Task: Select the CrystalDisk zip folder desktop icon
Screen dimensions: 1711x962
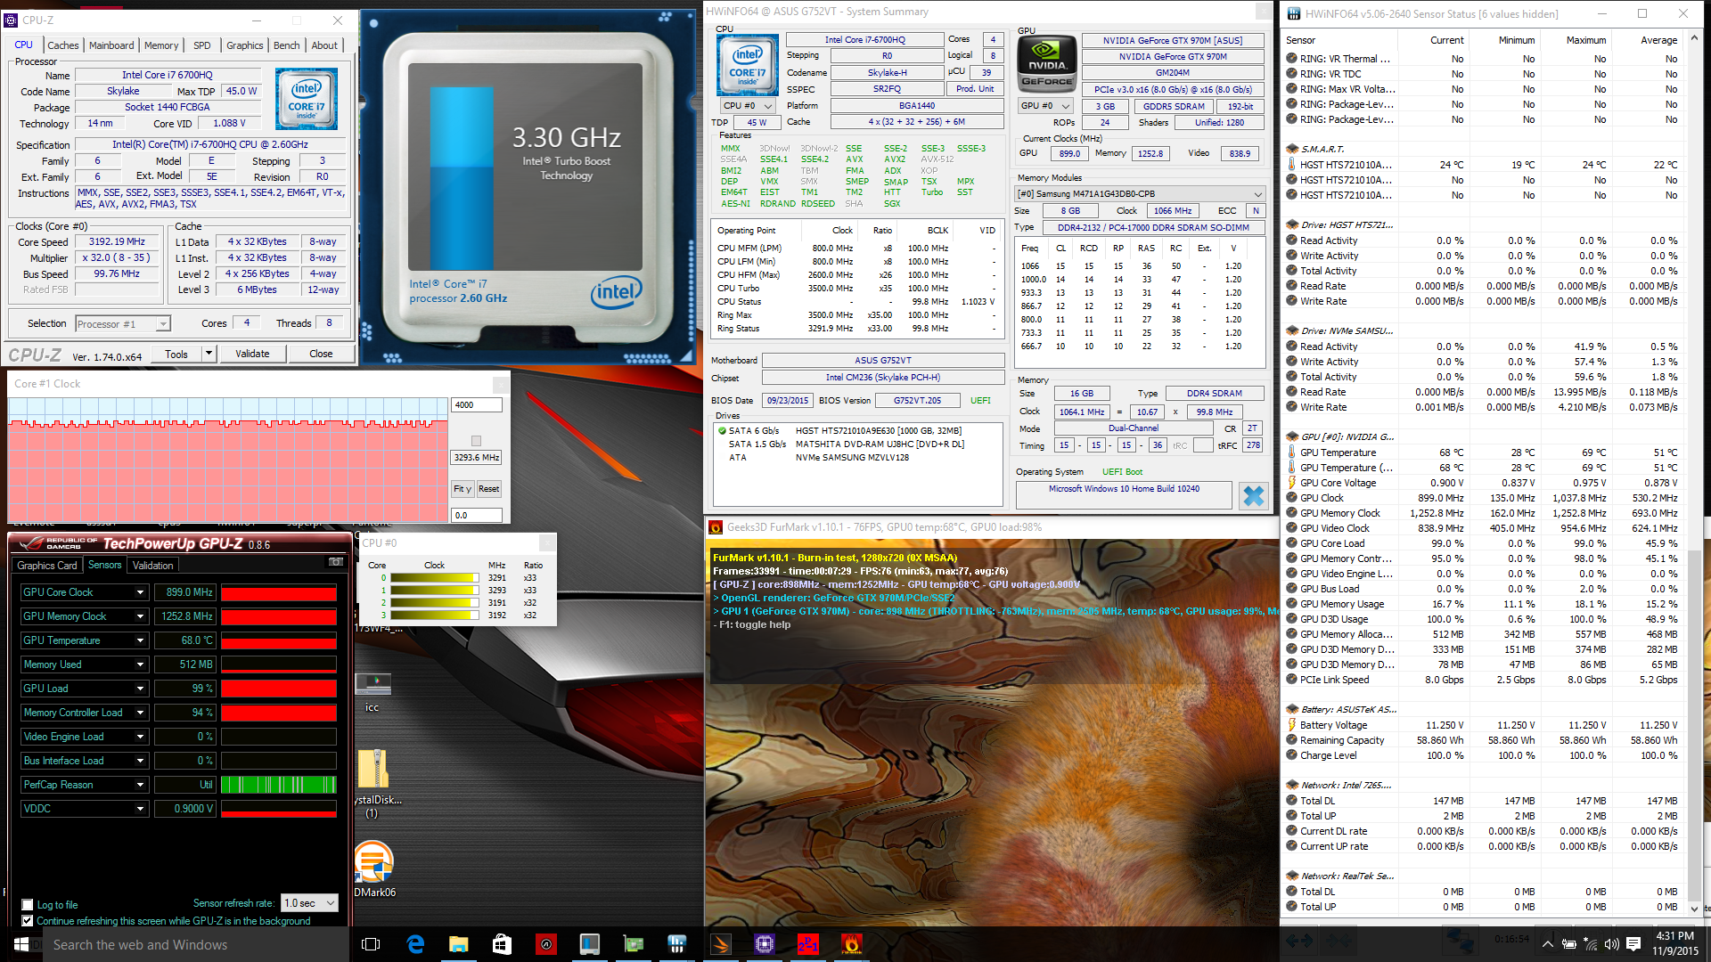Action: [373, 783]
